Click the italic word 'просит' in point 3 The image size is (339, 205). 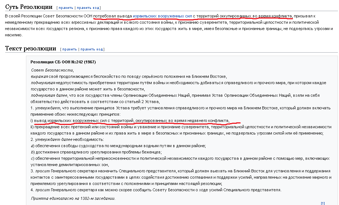pyautogui.click(x=42, y=171)
